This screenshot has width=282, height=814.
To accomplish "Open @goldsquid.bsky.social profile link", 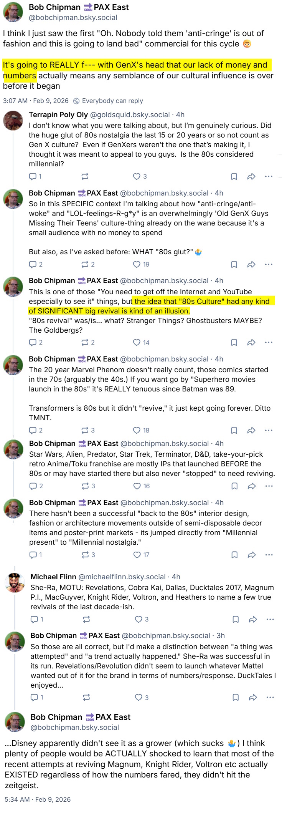I will coord(130,115).
